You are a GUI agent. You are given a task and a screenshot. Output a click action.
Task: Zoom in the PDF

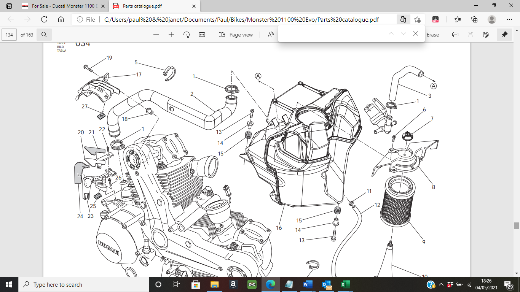[171, 35]
